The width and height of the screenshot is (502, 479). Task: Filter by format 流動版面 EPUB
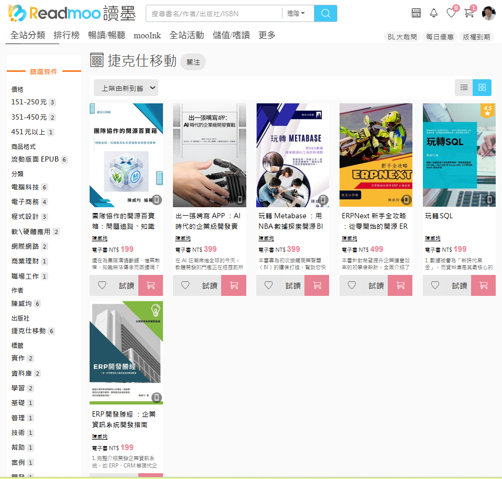point(39,159)
